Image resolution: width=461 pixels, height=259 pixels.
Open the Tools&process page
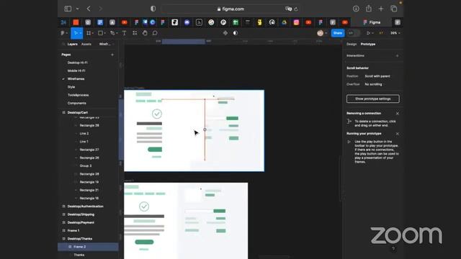click(78, 95)
